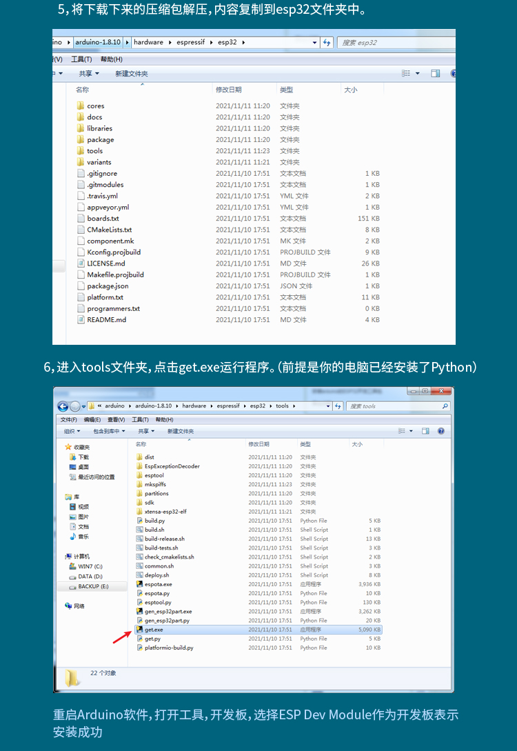Image resolution: width=517 pixels, height=751 pixels.
Task: Toggle the preview pane icon in tools window
Action: click(x=426, y=431)
